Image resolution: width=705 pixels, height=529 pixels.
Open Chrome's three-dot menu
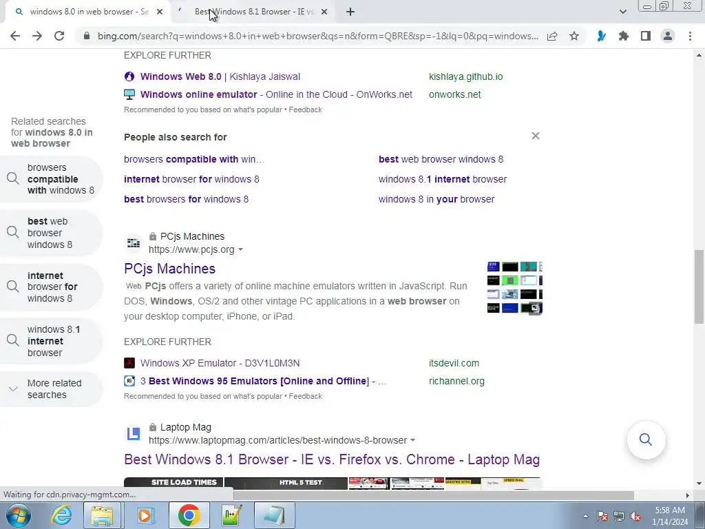[690, 36]
